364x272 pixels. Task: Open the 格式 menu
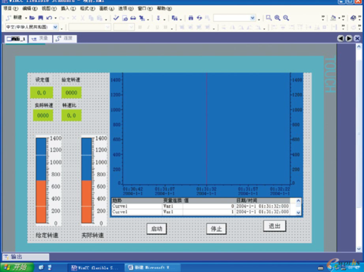(x=87, y=9)
